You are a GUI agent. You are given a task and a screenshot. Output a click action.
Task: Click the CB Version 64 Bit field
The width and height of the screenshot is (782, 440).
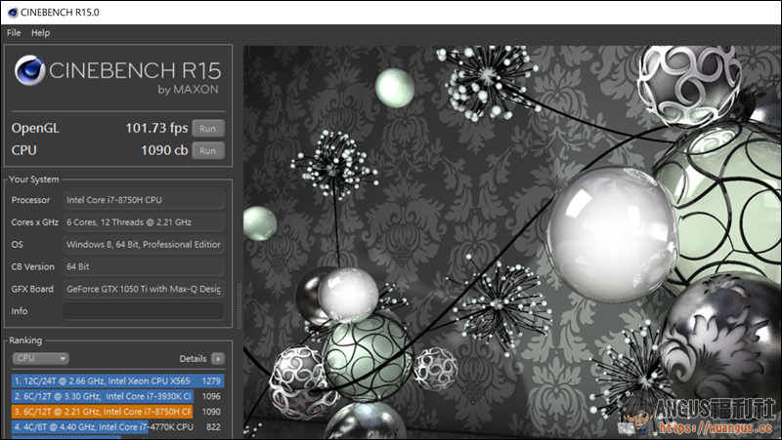tap(143, 266)
